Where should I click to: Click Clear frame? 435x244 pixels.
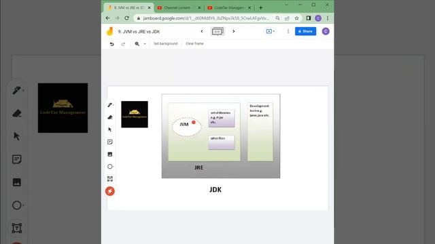[194, 43]
